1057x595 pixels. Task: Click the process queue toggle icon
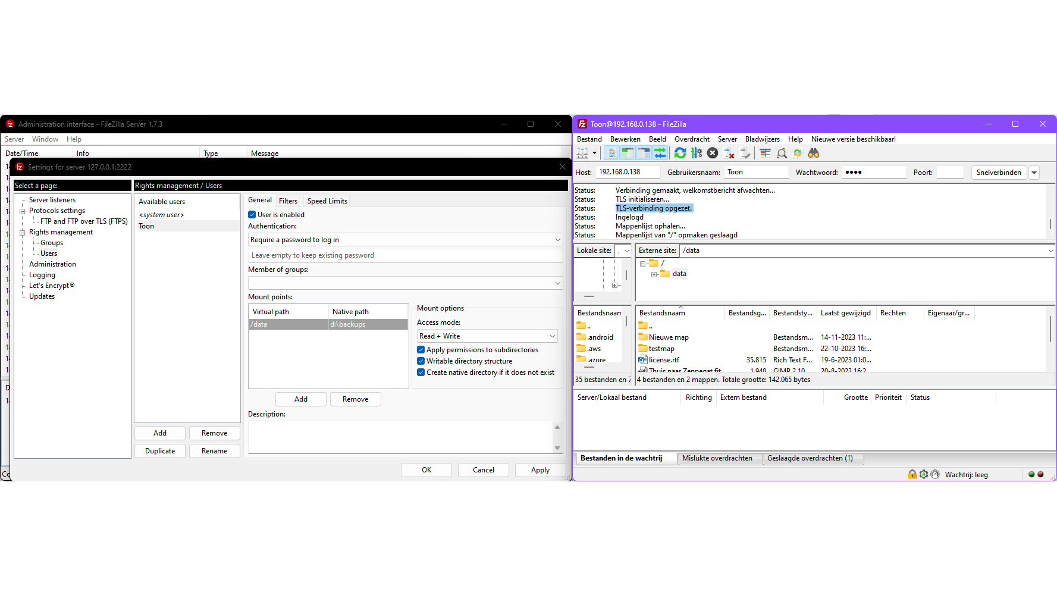pyautogui.click(x=697, y=154)
